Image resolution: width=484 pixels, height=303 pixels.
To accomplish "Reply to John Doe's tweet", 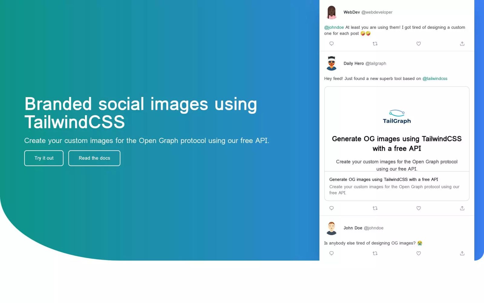I will coord(332,253).
